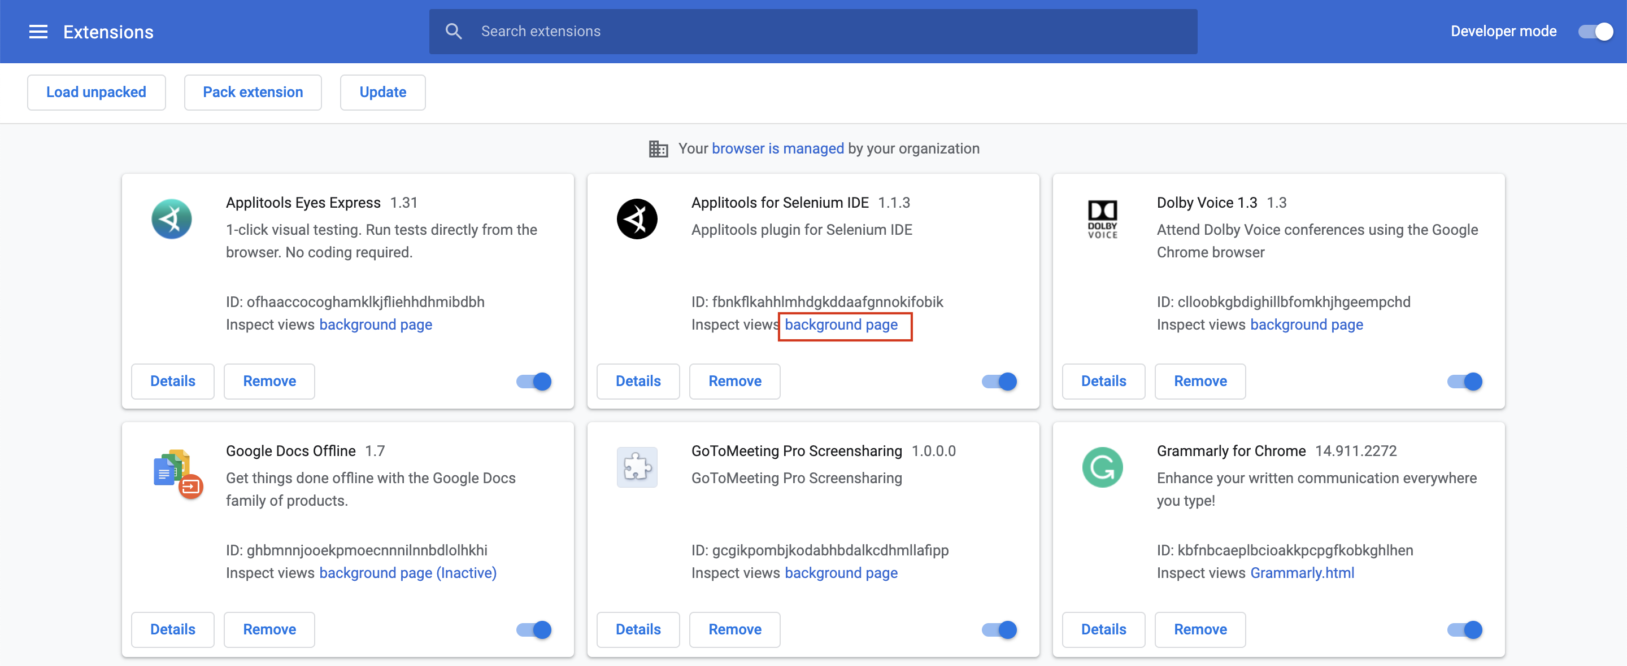Disable GoToMeeting Pro Screensharing extension

(999, 629)
